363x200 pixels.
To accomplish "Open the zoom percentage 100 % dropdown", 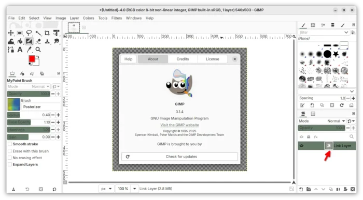I will coord(134,189).
